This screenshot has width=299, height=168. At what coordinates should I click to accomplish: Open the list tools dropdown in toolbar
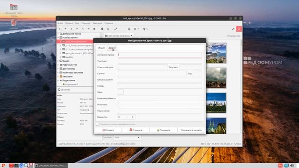136,29
